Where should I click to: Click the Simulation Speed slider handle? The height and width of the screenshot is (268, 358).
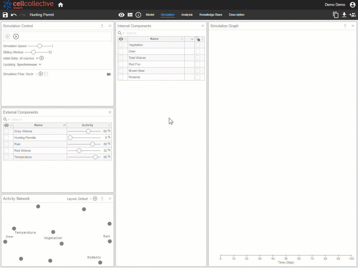click(40, 46)
